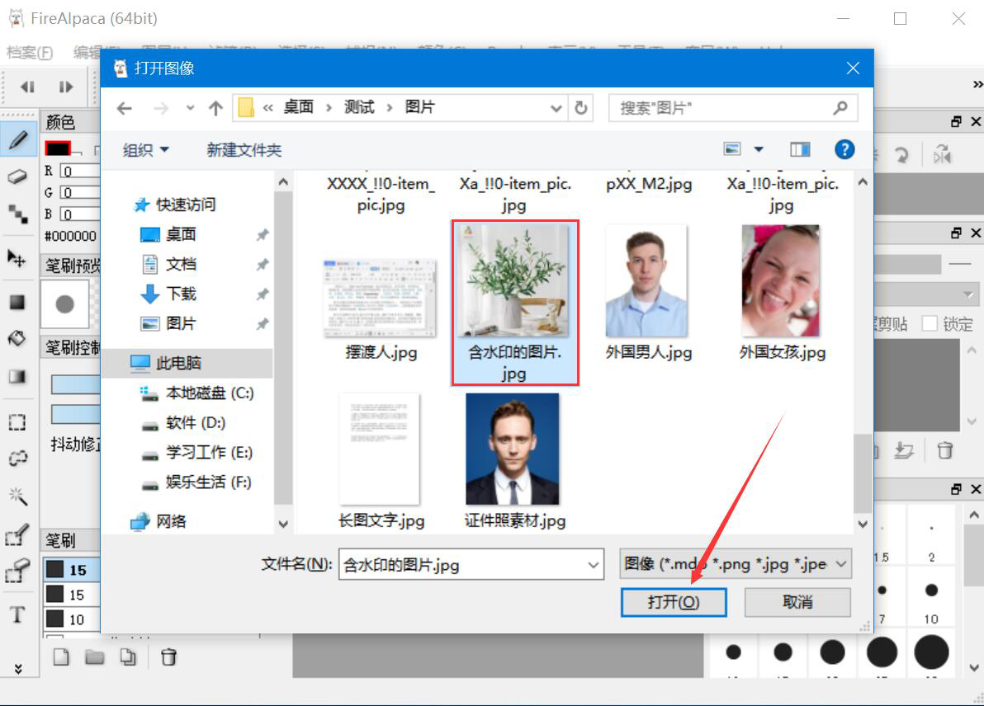Select 娱乐生活 (F:) drive
The width and height of the screenshot is (984, 706).
click(196, 482)
